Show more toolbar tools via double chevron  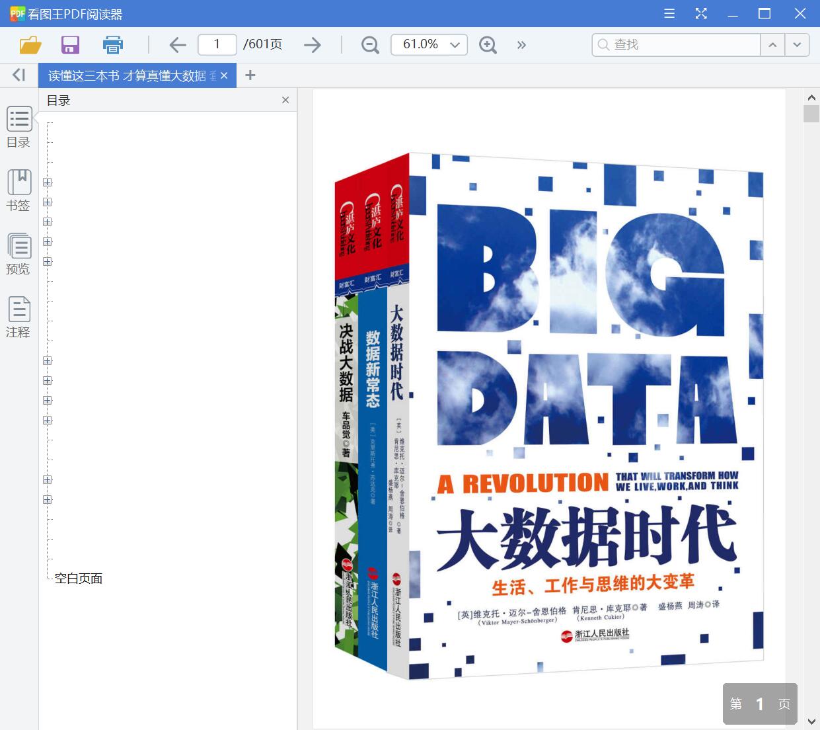(521, 45)
